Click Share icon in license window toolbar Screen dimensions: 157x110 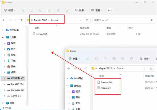click(58, 10)
